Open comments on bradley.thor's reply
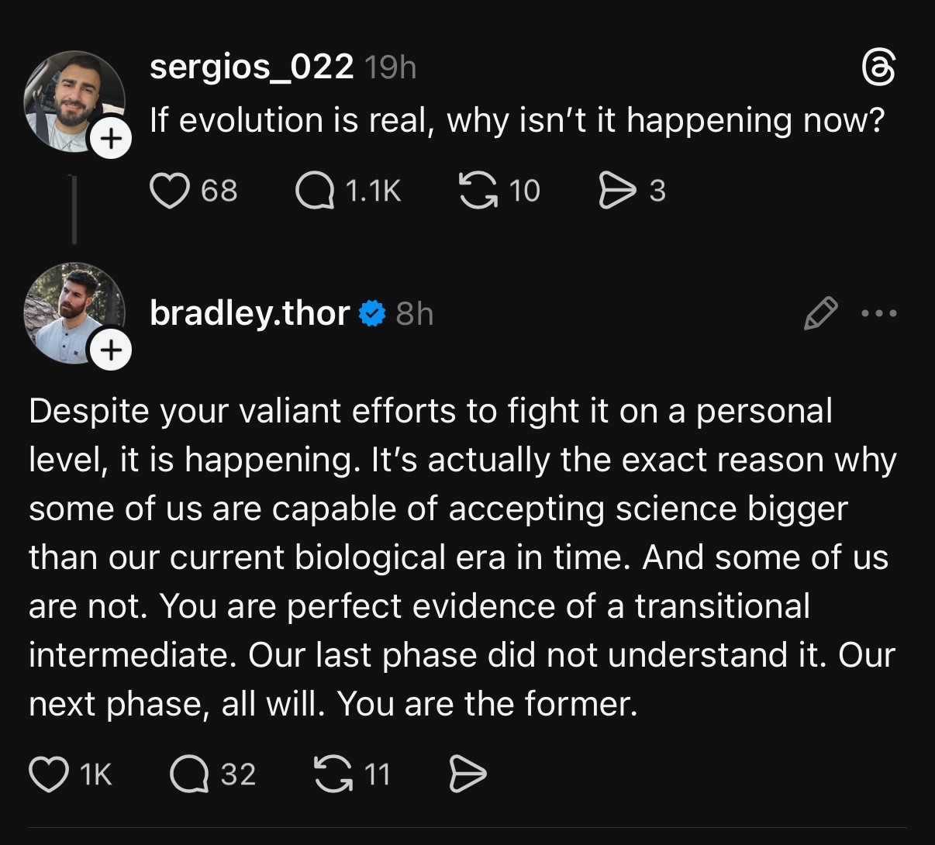The width and height of the screenshot is (935, 845). 190,774
